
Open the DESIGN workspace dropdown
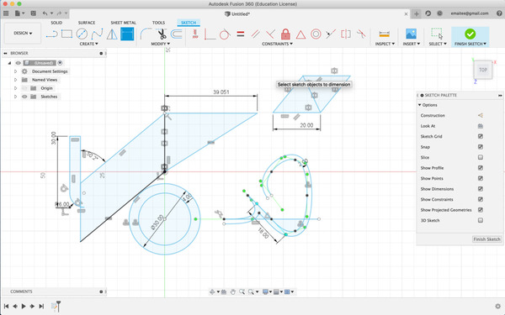(23, 33)
